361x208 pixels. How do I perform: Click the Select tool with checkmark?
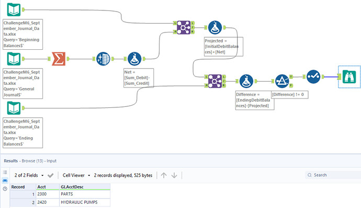click(x=313, y=76)
